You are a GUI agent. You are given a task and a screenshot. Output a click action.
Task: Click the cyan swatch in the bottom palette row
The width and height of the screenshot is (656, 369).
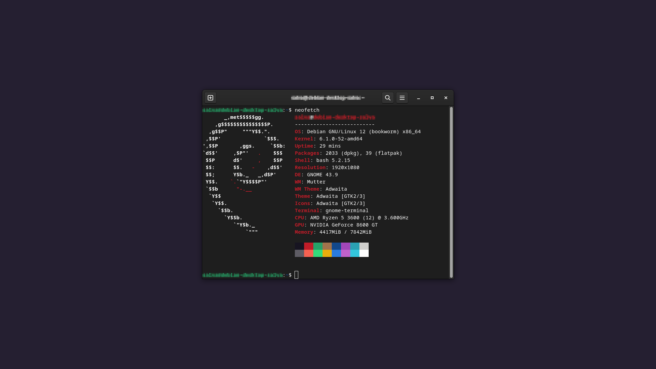[355, 254]
